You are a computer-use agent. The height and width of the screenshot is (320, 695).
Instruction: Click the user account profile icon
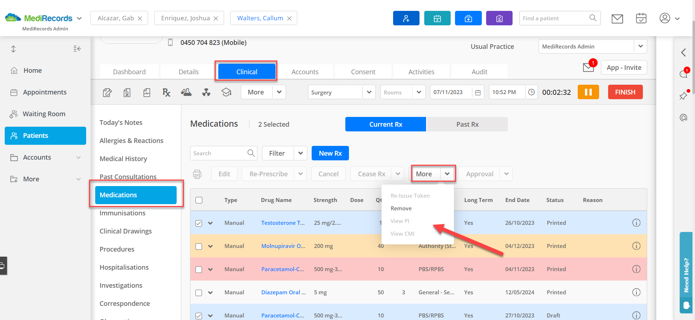point(665,18)
